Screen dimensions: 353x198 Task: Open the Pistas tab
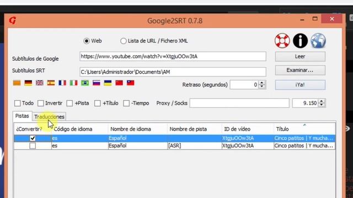[22, 116]
